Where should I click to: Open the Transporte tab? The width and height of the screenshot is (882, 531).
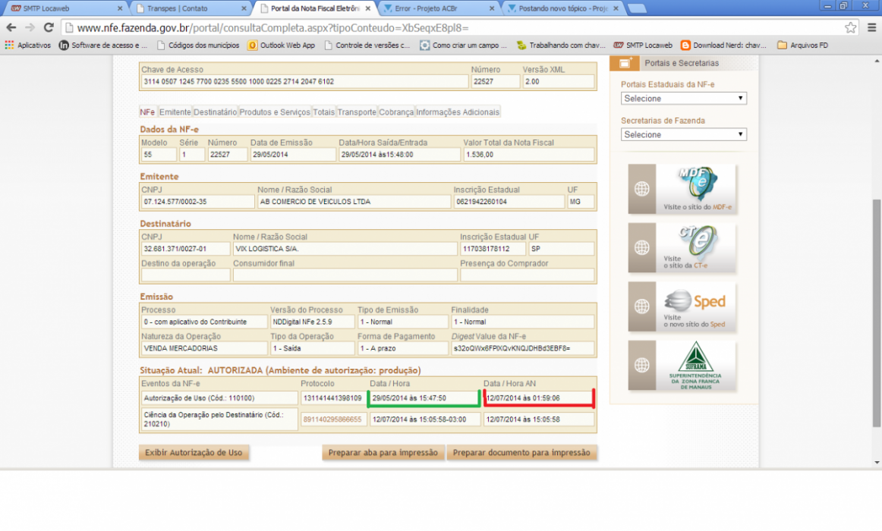[357, 112]
